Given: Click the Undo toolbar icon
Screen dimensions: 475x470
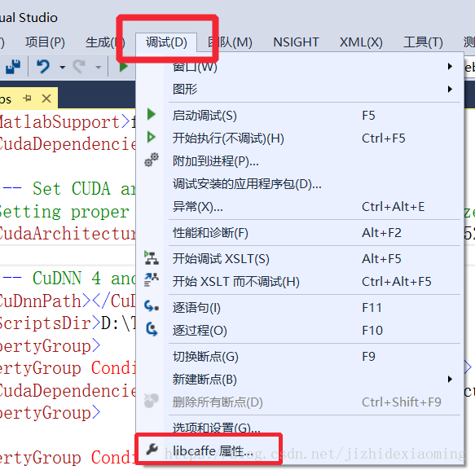Looking at the screenshot, I should [x=43, y=66].
